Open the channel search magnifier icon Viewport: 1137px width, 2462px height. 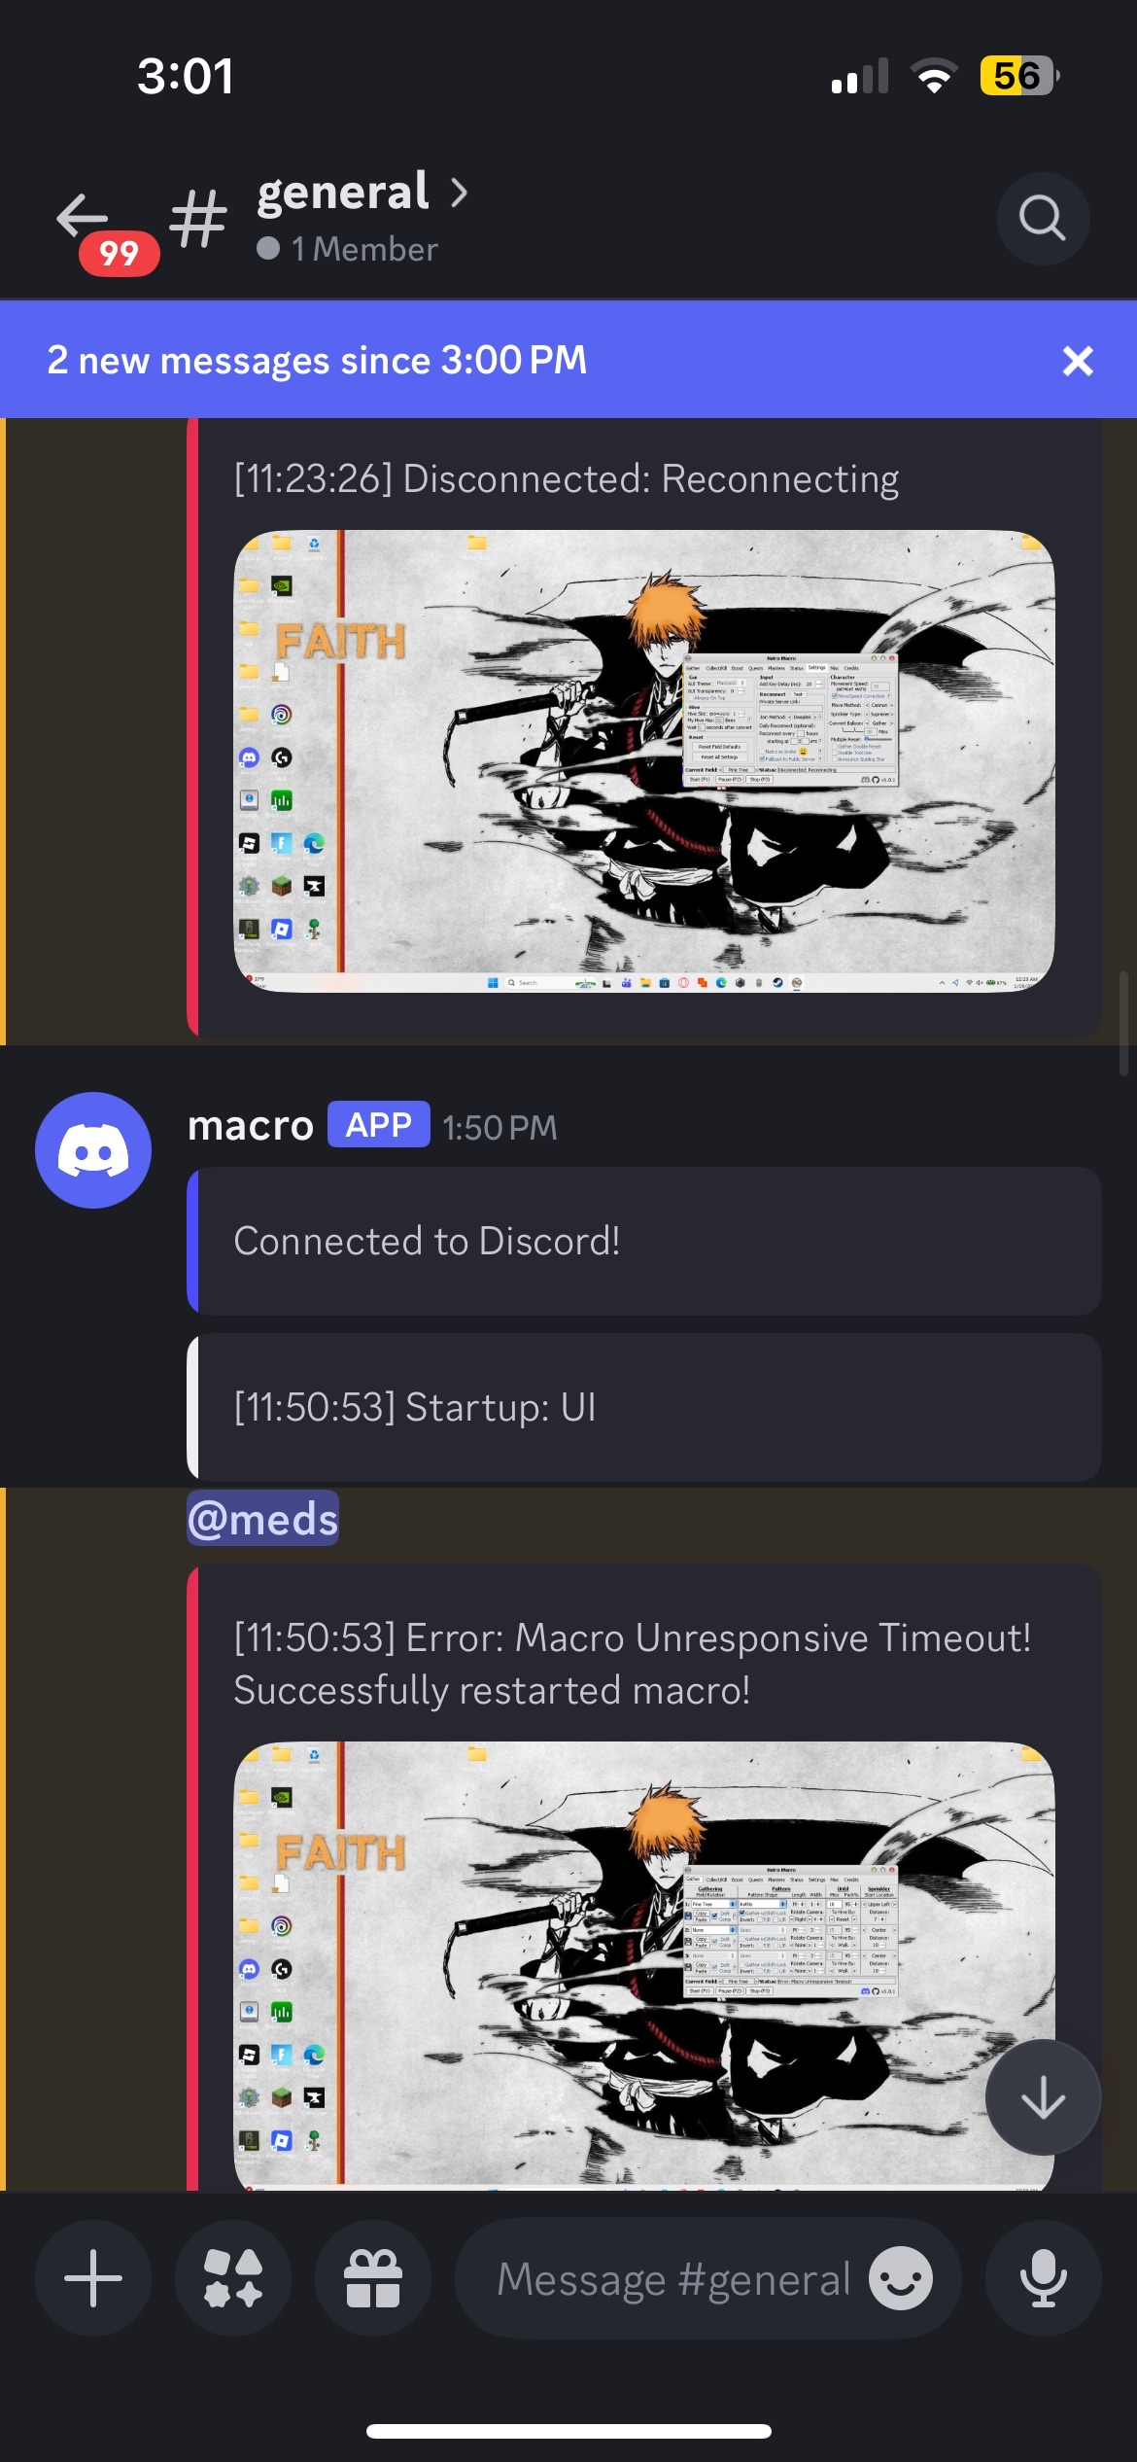(x=1043, y=218)
